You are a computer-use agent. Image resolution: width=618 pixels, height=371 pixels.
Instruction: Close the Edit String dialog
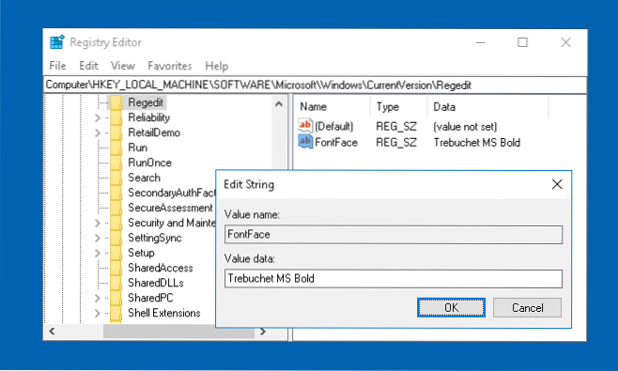pos(557,184)
